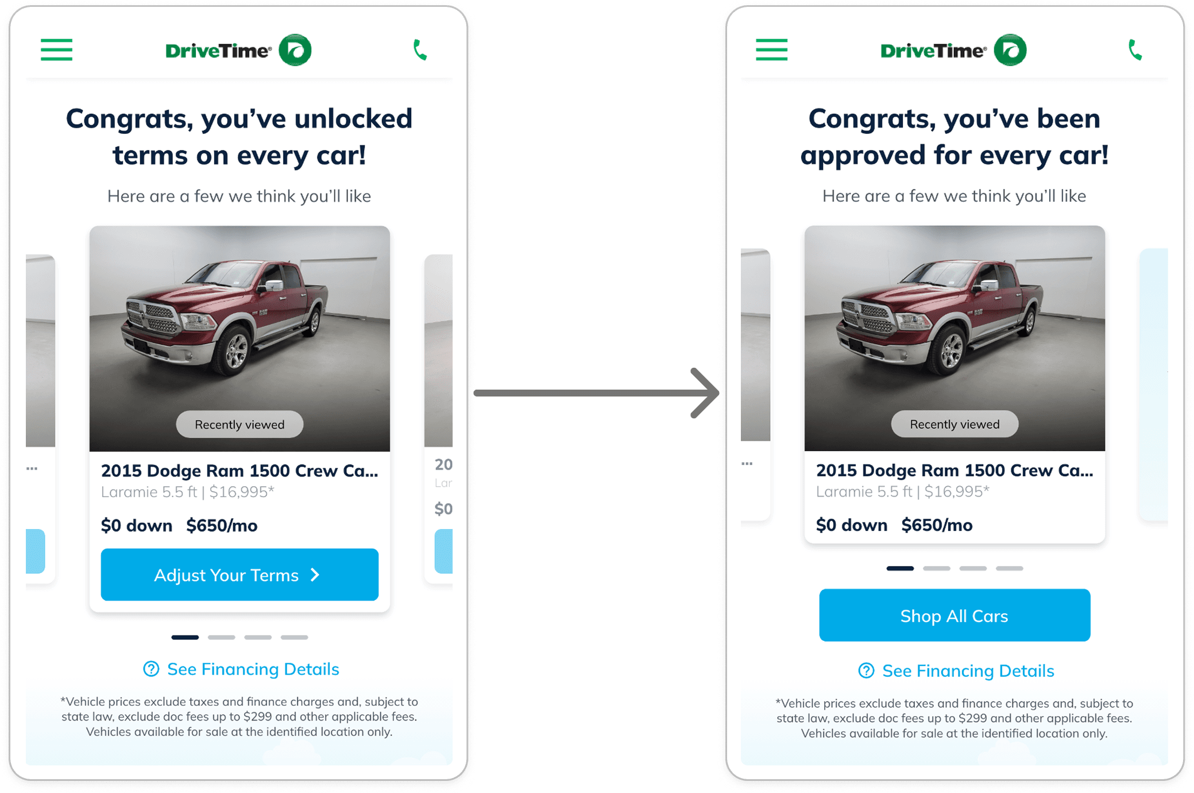1194x793 pixels.
Task: Click question mark icon in right mockup
Action: (866, 671)
